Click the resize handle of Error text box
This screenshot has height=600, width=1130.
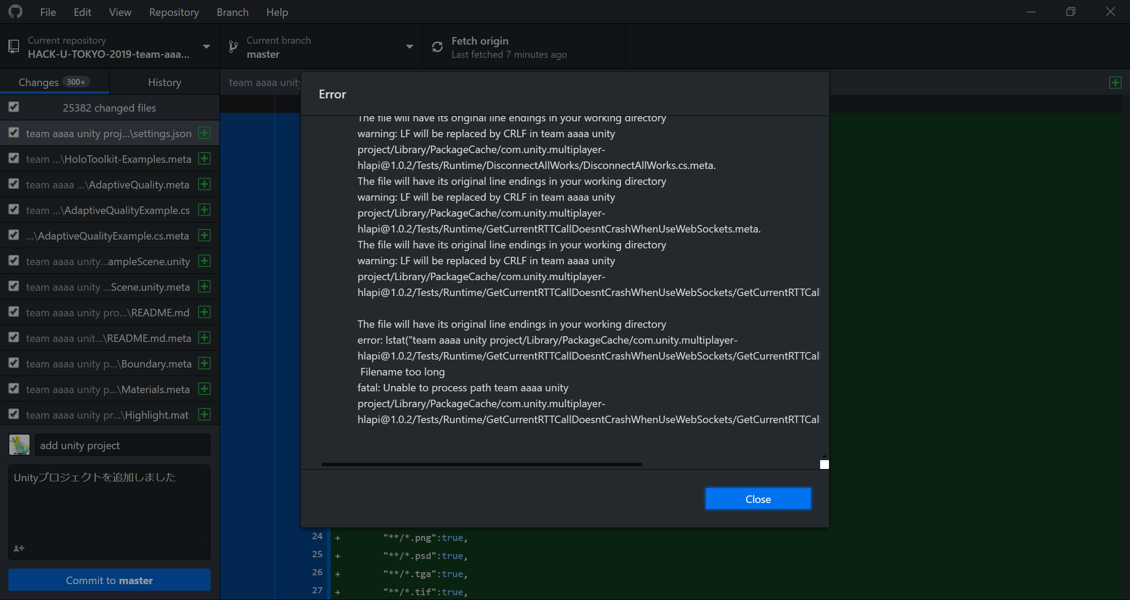pyautogui.click(x=824, y=464)
